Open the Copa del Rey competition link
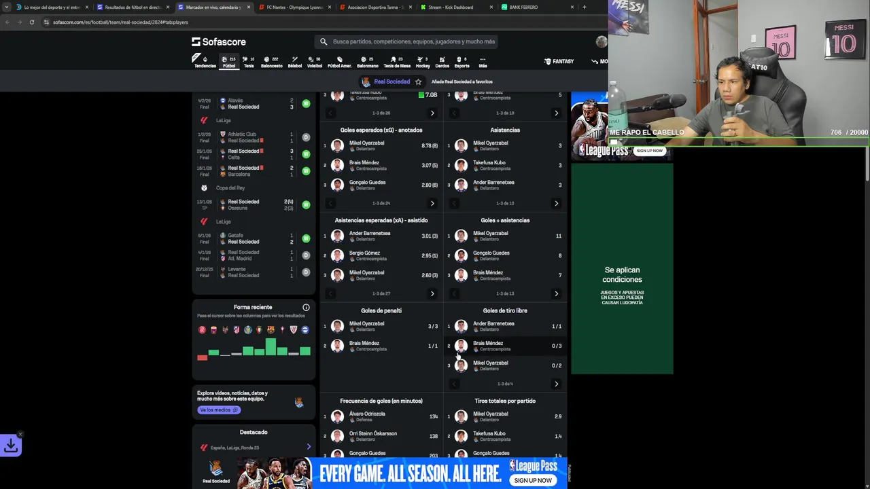The image size is (870, 489). click(x=230, y=188)
